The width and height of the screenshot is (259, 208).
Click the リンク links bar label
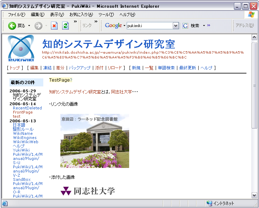[87, 25]
